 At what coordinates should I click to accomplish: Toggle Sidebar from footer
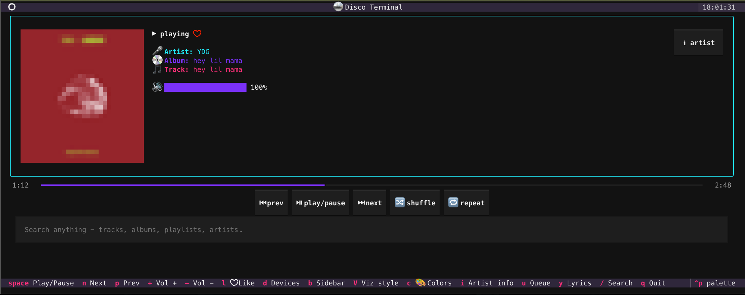click(x=327, y=283)
